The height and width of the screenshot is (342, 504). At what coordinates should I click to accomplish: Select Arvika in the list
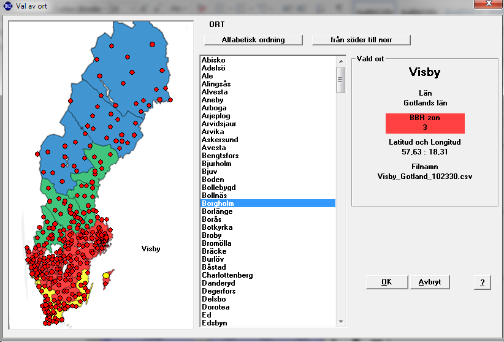click(x=268, y=132)
